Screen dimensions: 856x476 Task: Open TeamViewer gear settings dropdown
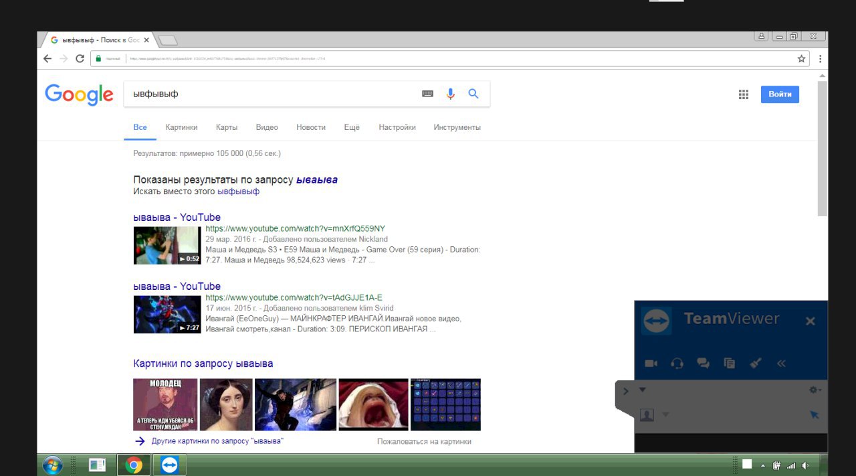[x=815, y=390]
